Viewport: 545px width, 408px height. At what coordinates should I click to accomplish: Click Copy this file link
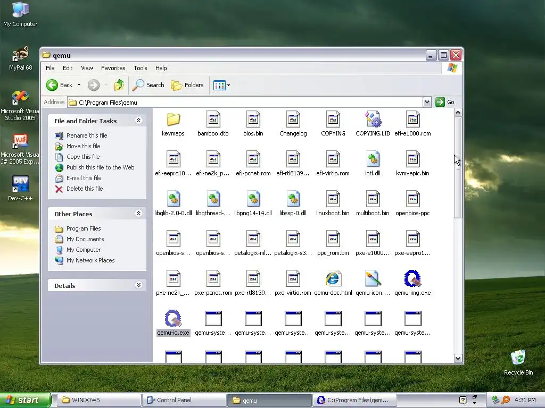pyautogui.click(x=83, y=157)
